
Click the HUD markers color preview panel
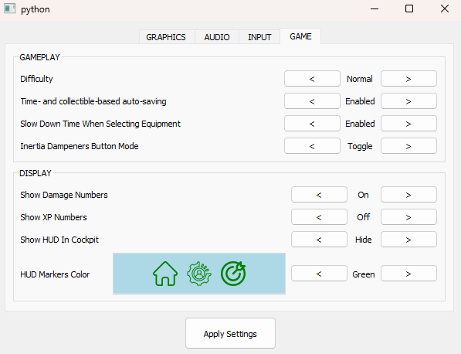tap(199, 274)
